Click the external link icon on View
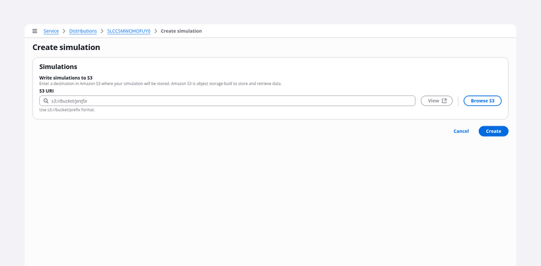541x266 pixels. pos(444,101)
